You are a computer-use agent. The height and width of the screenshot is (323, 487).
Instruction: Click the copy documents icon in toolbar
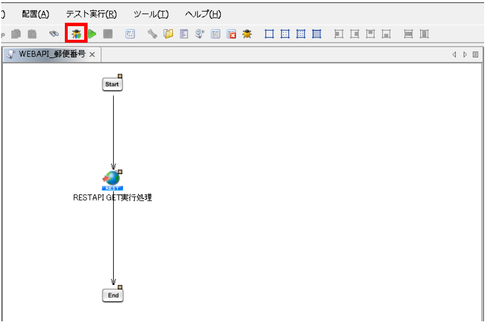(x=16, y=34)
